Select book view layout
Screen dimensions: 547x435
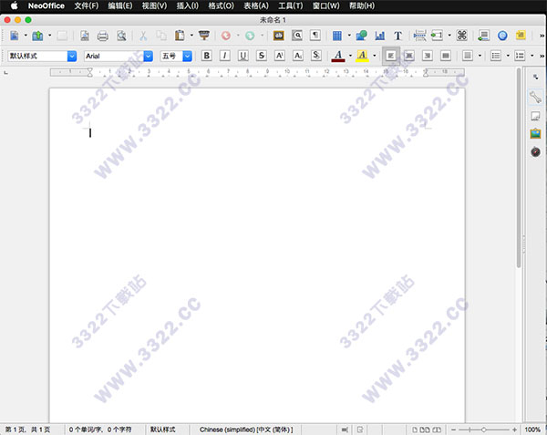[437, 430]
